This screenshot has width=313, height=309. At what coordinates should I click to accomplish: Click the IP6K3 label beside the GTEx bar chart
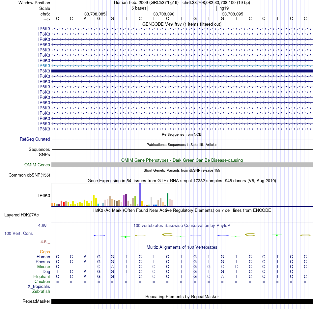point(44,195)
